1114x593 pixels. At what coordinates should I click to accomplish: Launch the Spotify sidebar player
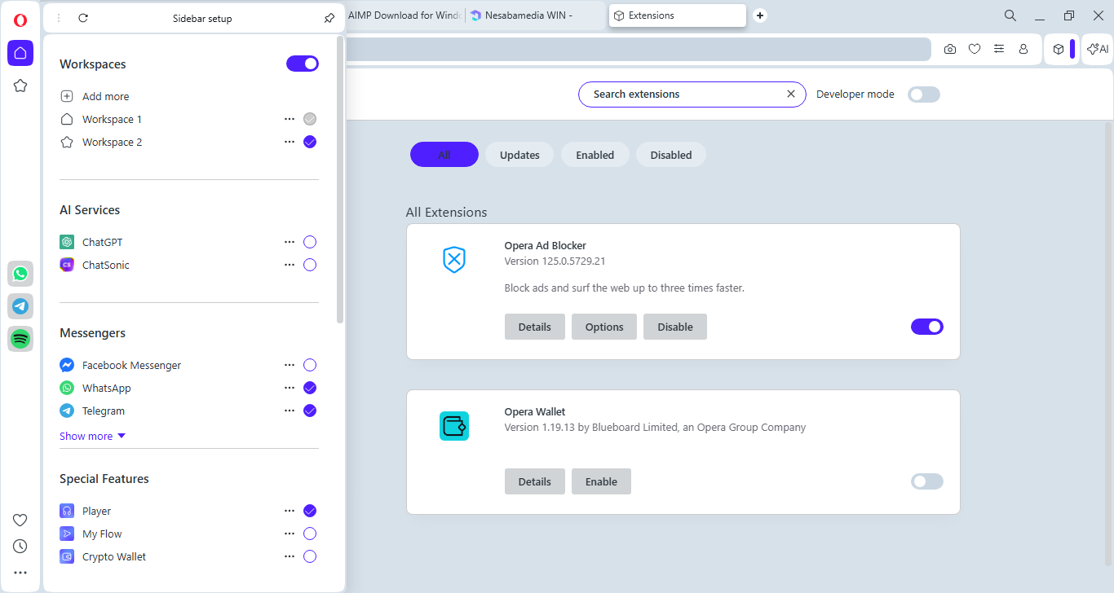[20, 339]
